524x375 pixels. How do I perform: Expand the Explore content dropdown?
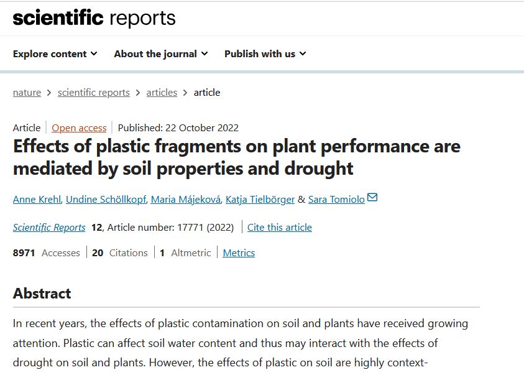pos(55,54)
